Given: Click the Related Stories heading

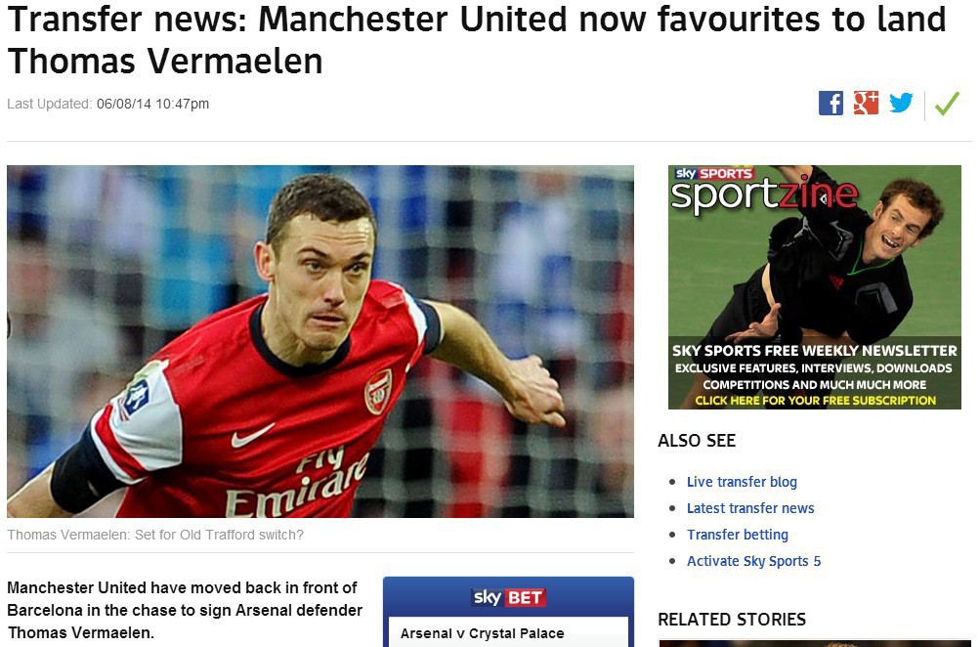Looking at the screenshot, I should point(732,620).
